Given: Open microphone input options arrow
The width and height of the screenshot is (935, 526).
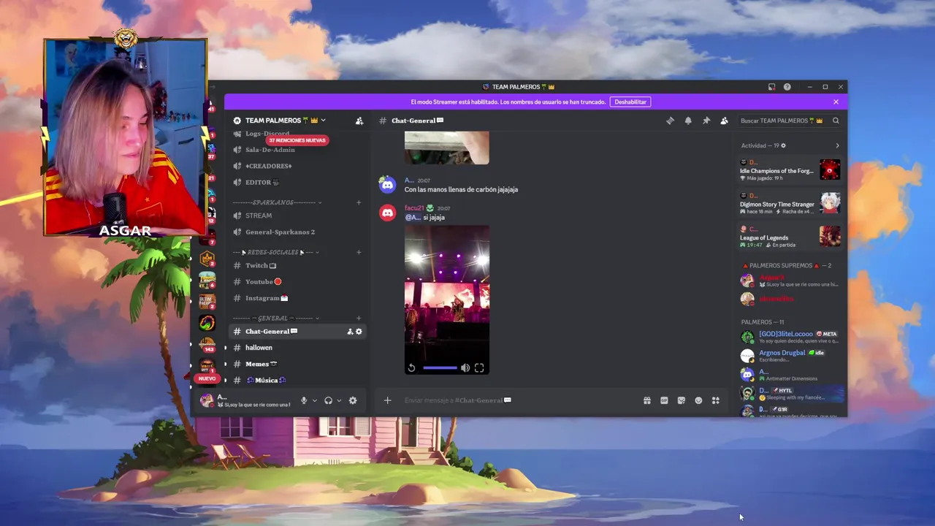Looking at the screenshot, I should 315,400.
